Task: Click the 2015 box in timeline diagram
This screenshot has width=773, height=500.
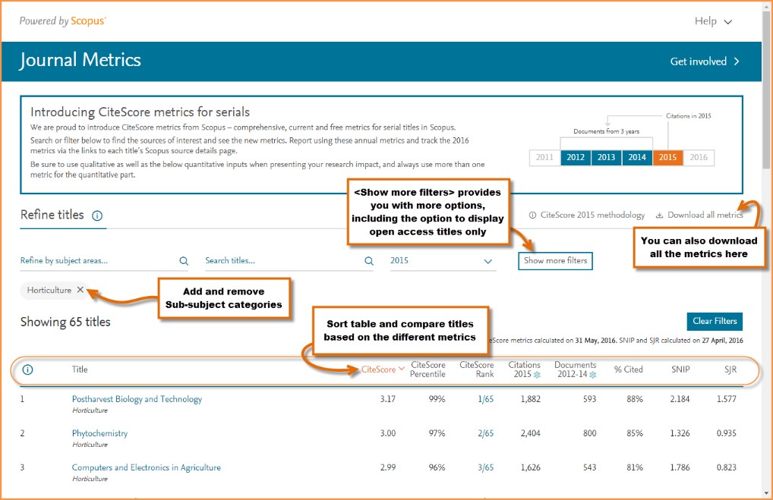Action: tap(667, 157)
